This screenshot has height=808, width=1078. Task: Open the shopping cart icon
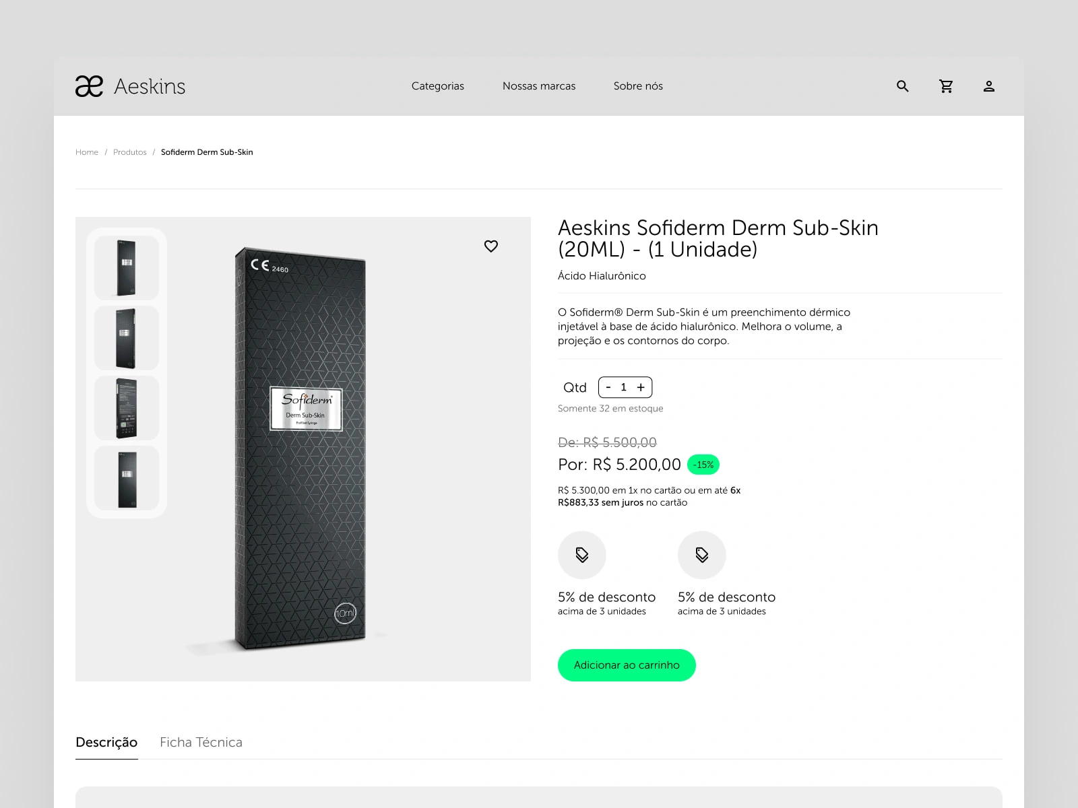946,86
